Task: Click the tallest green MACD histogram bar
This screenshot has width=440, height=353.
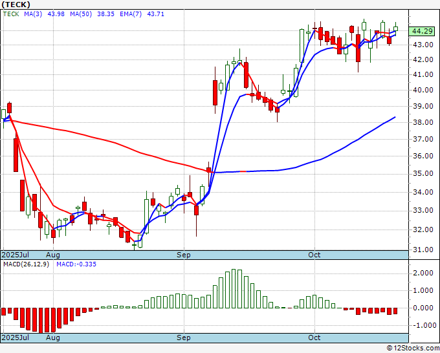Action: (x=234, y=288)
